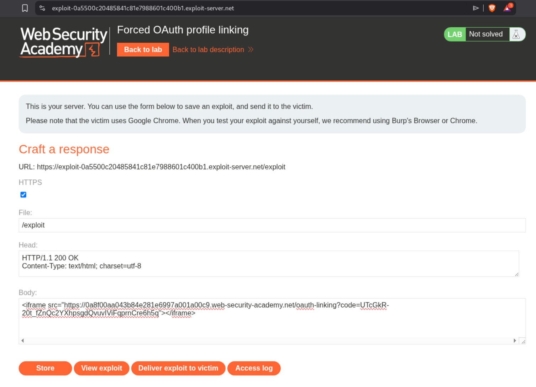
Task: Click the View exploit button
Action: coord(101,368)
